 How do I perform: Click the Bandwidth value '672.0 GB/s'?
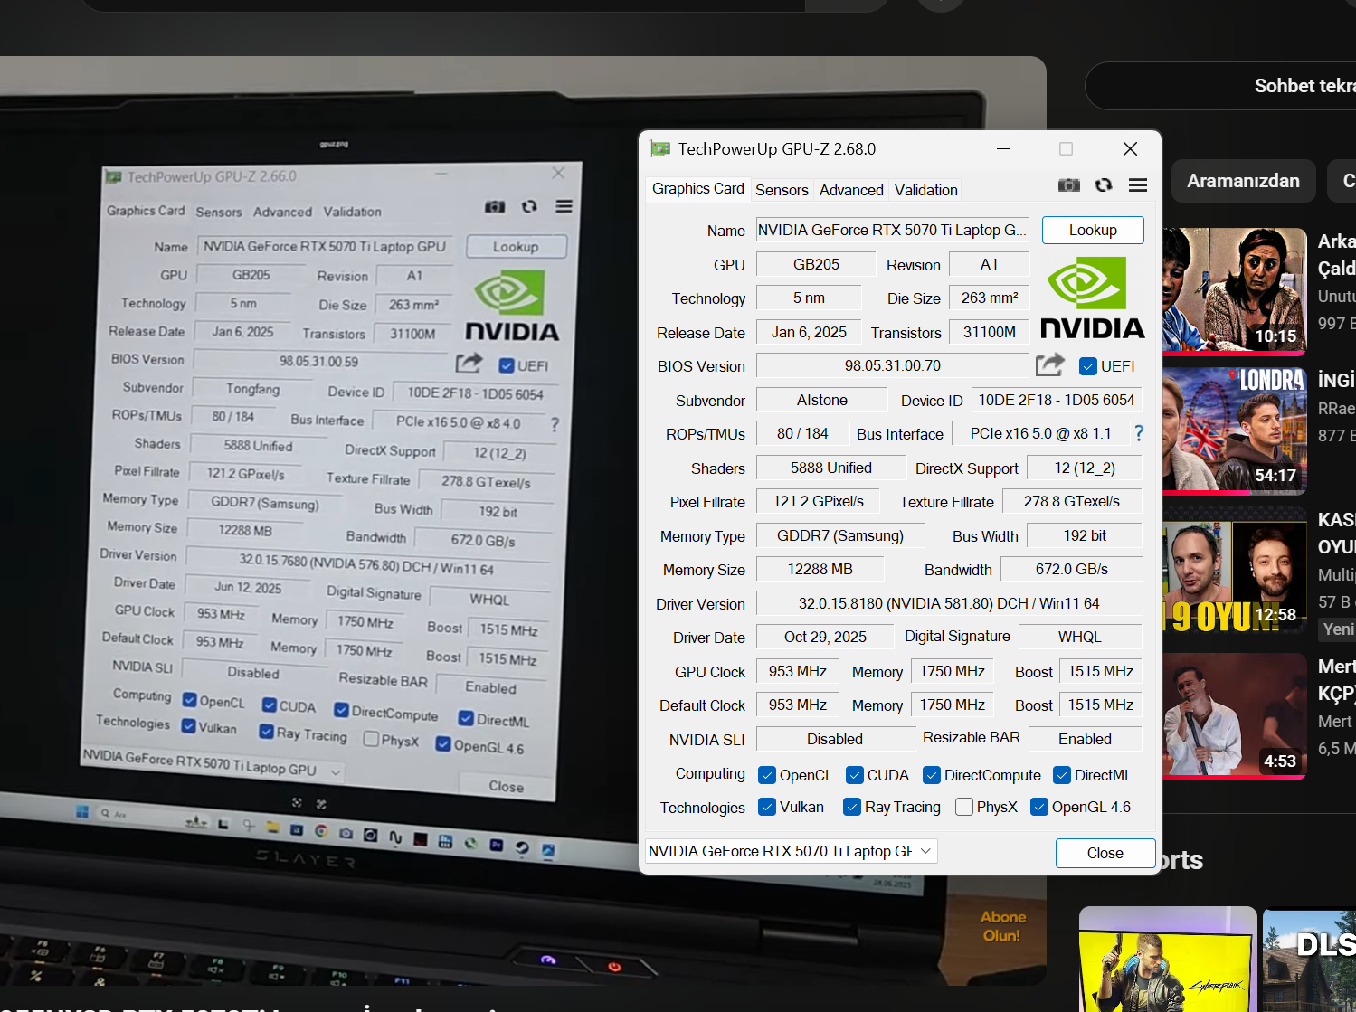1072,569
